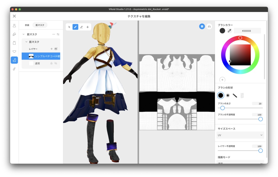The height and width of the screenshot is (177, 278).
Task: Collapse the 肌マスク layer group
Action: pyautogui.click(x=26, y=42)
